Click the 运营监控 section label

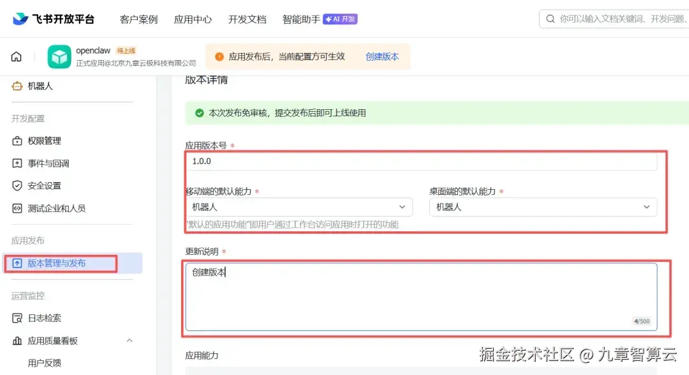click(x=27, y=296)
